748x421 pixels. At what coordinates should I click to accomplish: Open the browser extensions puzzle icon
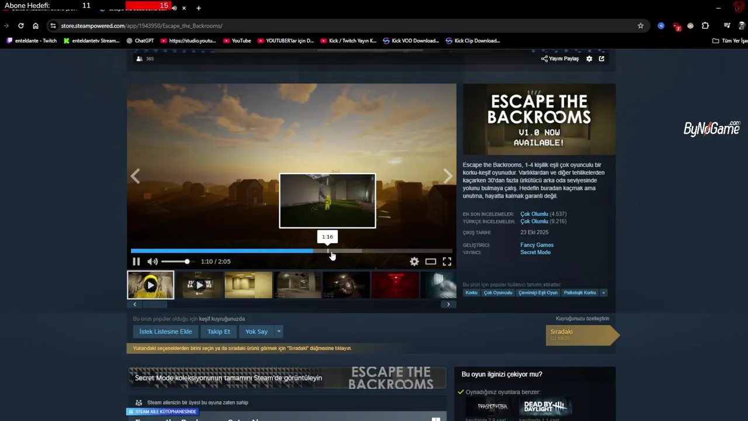(705, 26)
